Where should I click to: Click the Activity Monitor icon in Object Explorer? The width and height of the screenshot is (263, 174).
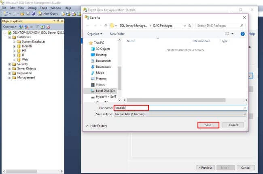coord(48,27)
